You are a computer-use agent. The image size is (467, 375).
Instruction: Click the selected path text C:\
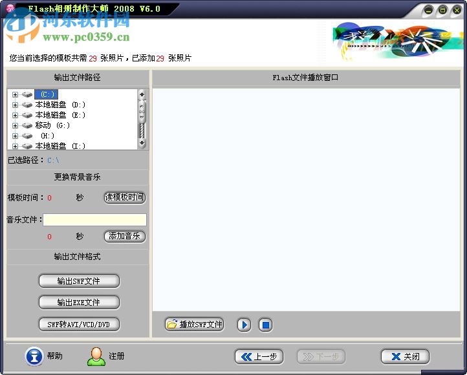pyautogui.click(x=53, y=160)
